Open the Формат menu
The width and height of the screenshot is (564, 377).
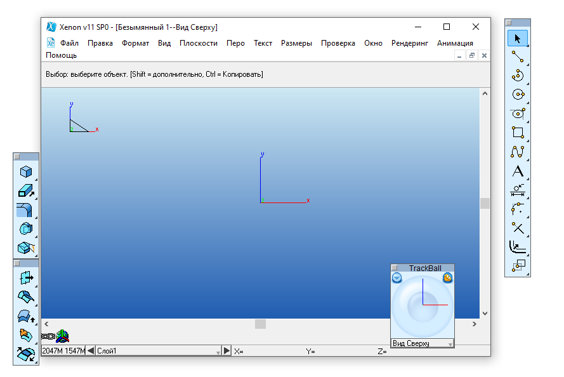coord(135,43)
